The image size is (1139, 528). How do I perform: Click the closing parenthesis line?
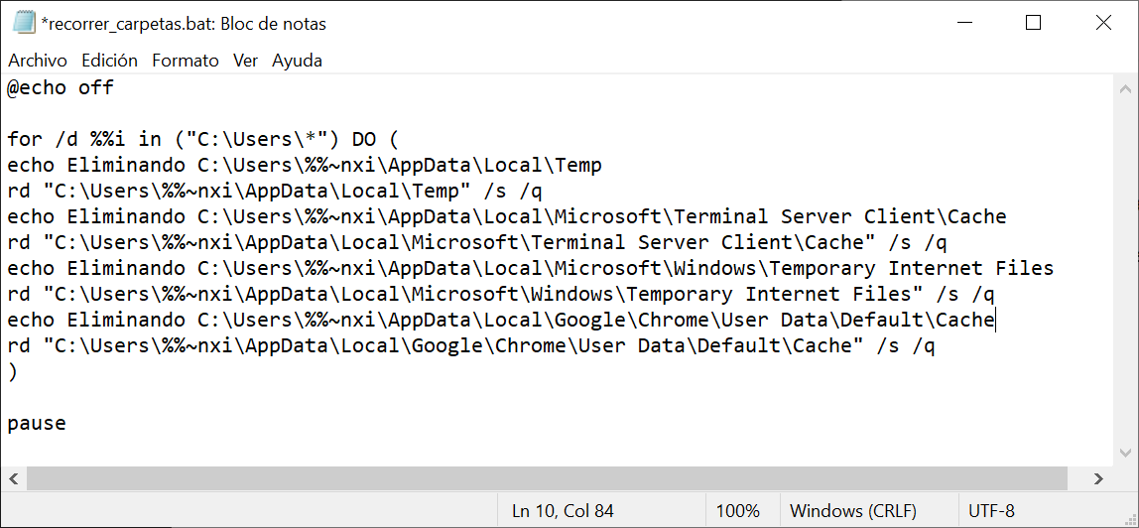click(x=12, y=371)
